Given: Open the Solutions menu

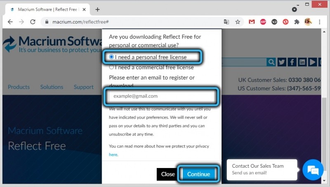Looking at the screenshot, I should click(52, 87).
